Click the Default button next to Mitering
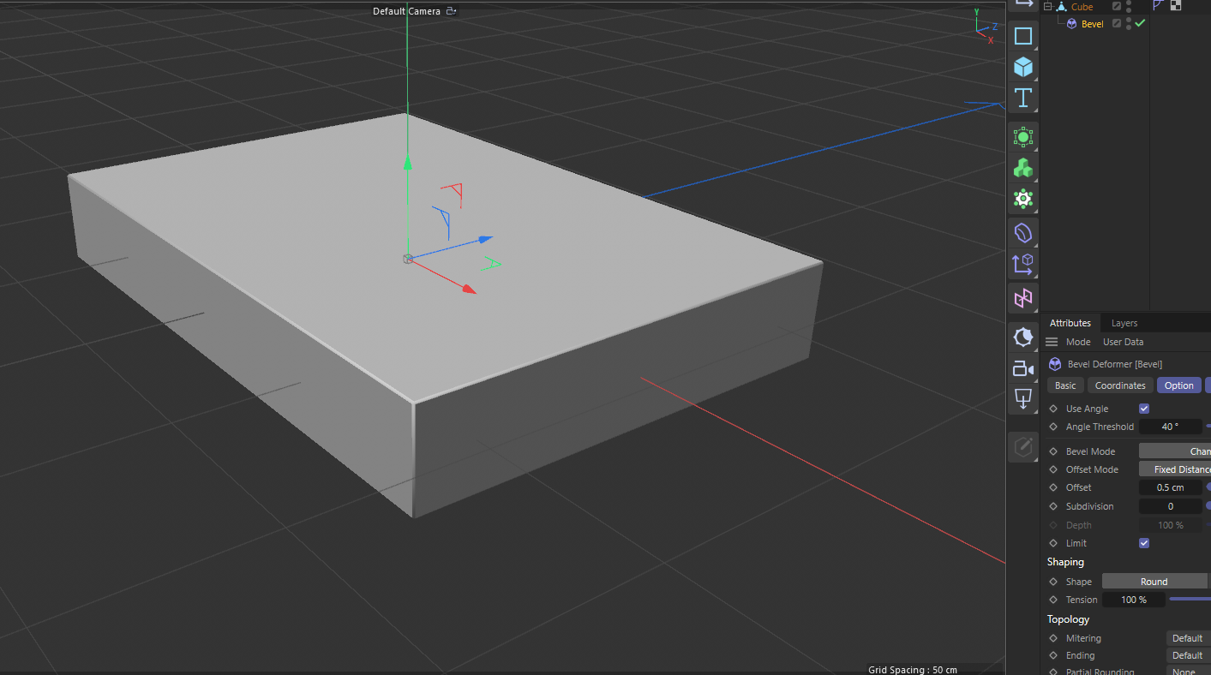Screen dimensions: 1211x675 [x=1187, y=637]
